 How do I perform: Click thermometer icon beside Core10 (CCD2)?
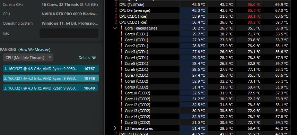pos(122,93)
